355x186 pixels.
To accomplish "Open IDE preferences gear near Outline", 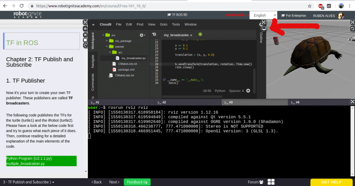I will (x=260, y=24).
